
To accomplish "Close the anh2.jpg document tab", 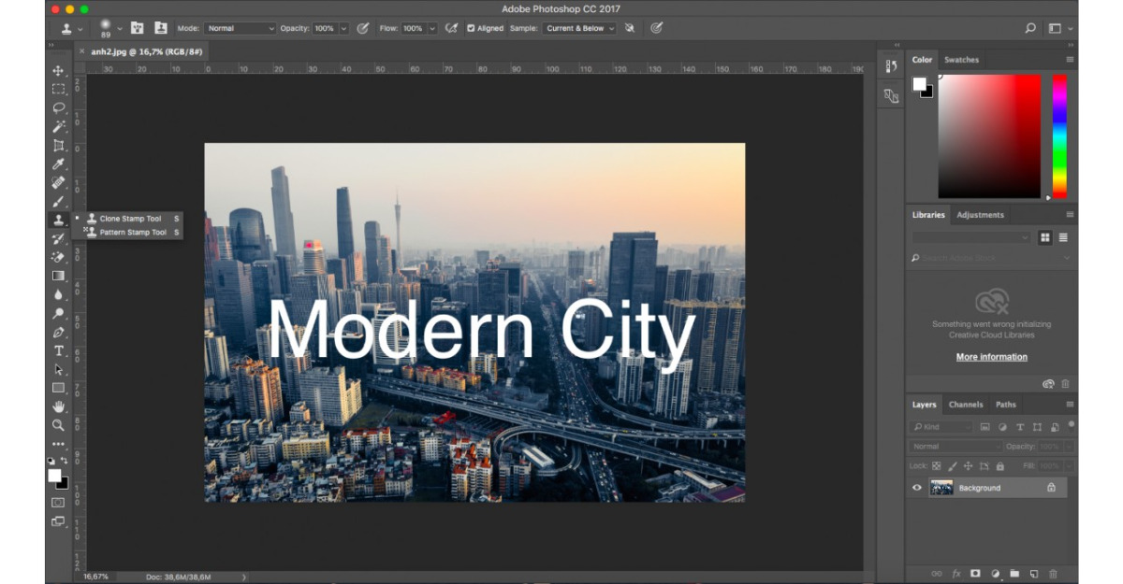I will [x=81, y=52].
